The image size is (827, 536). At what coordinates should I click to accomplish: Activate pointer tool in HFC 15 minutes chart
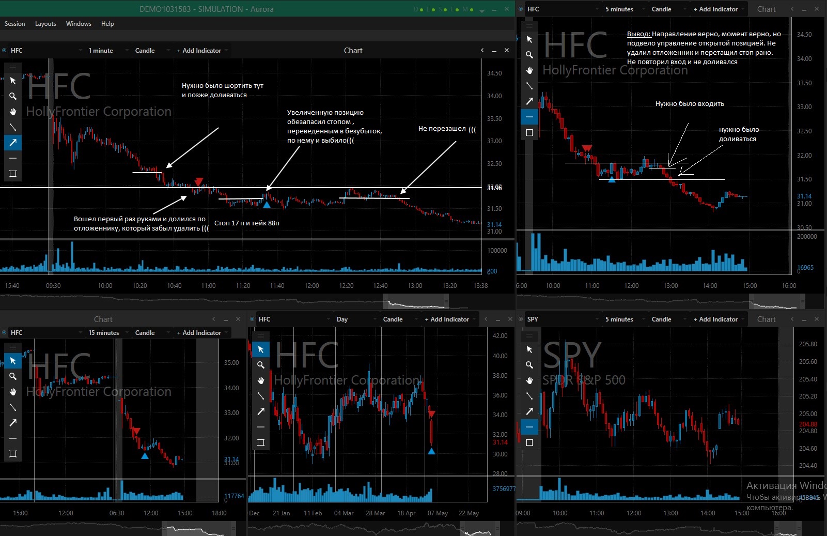click(13, 361)
